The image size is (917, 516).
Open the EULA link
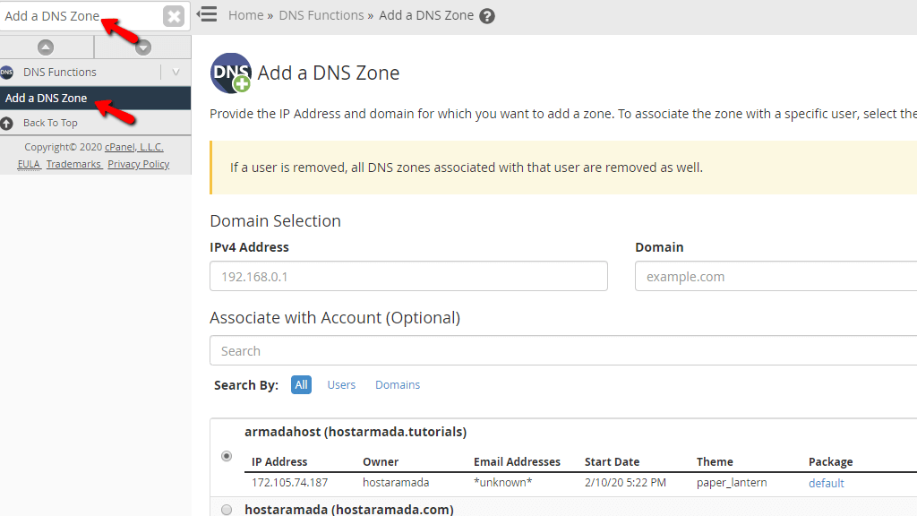pyautogui.click(x=29, y=165)
